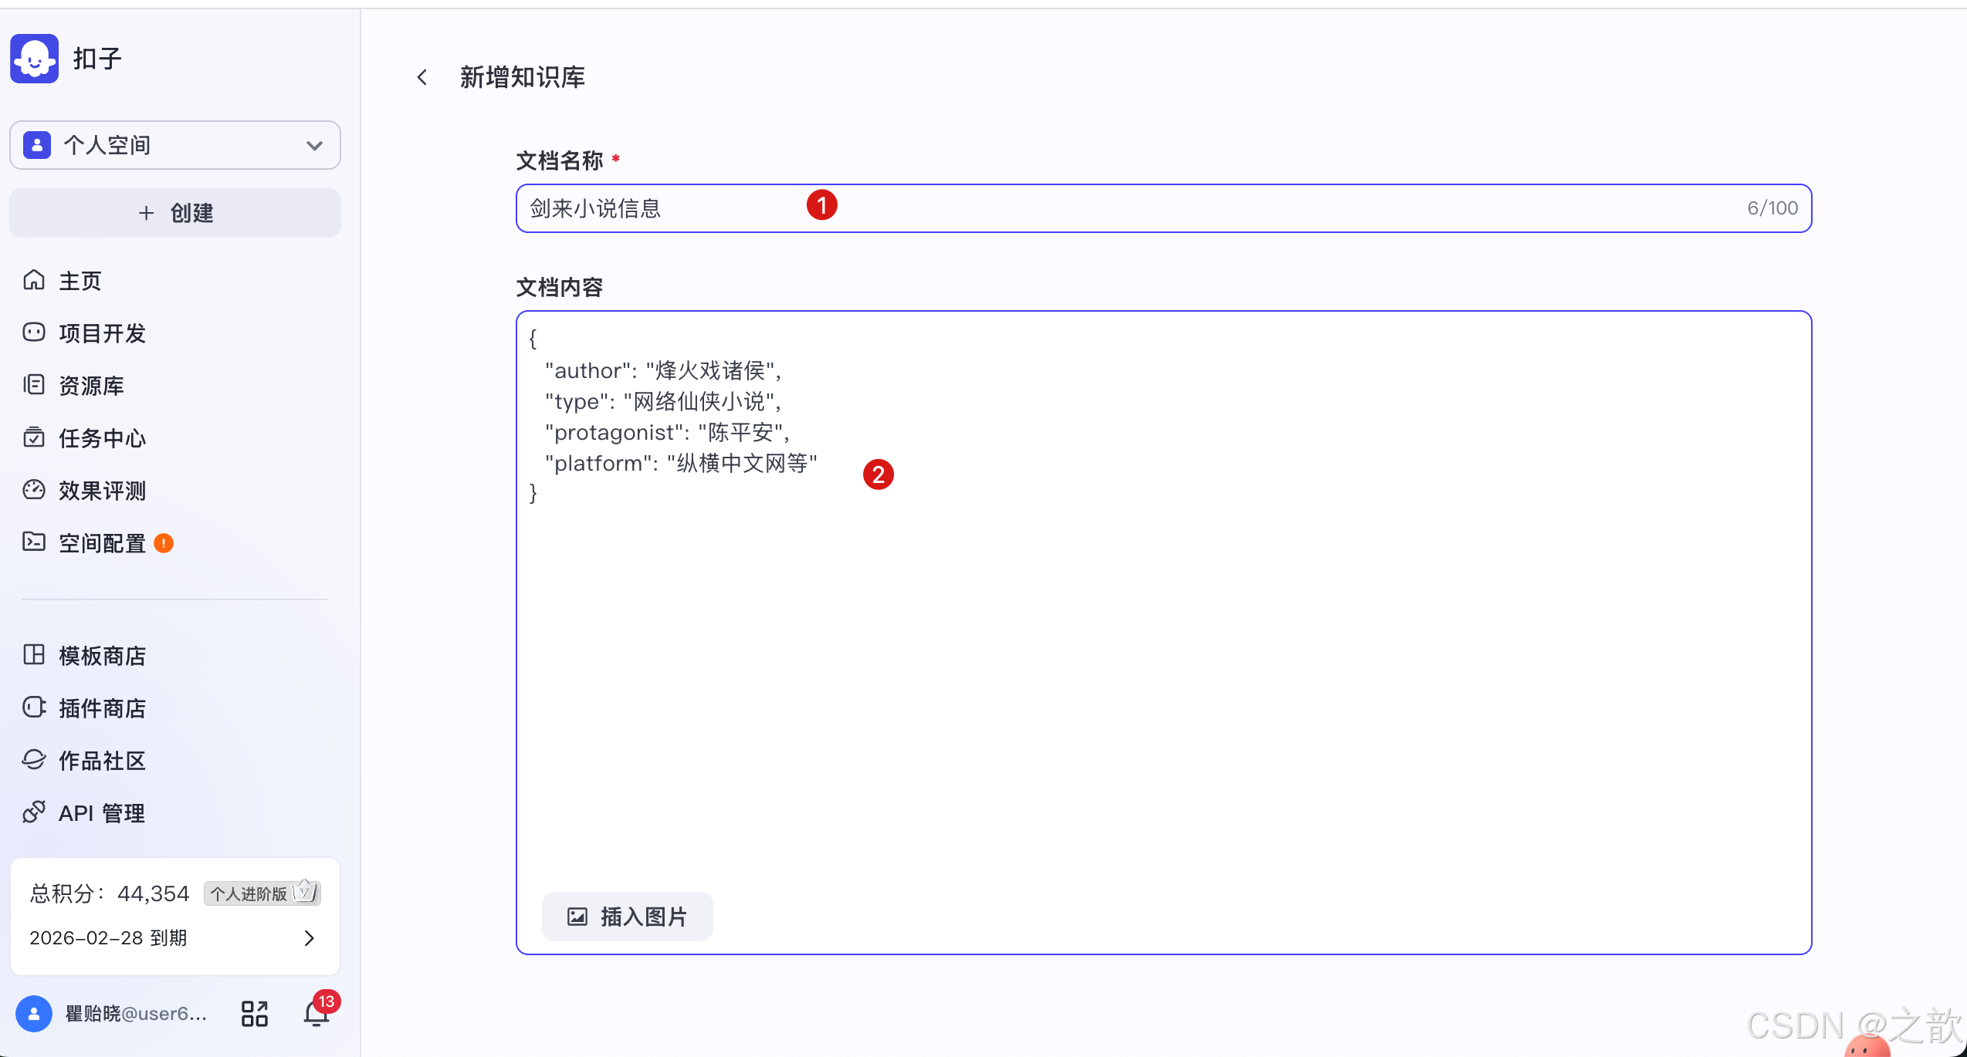This screenshot has width=1967, height=1057.
Task: Visit the 模板商店 template store
Action: tap(101, 655)
